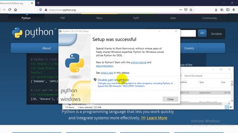Select the Application file row in Downloads
The width and height of the screenshot is (238, 133).
pos(206,93)
